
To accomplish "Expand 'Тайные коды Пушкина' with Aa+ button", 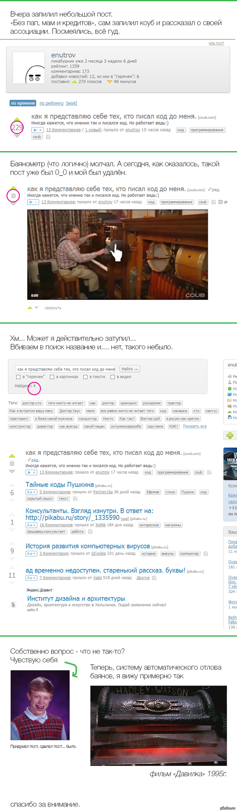I will 31,492.
